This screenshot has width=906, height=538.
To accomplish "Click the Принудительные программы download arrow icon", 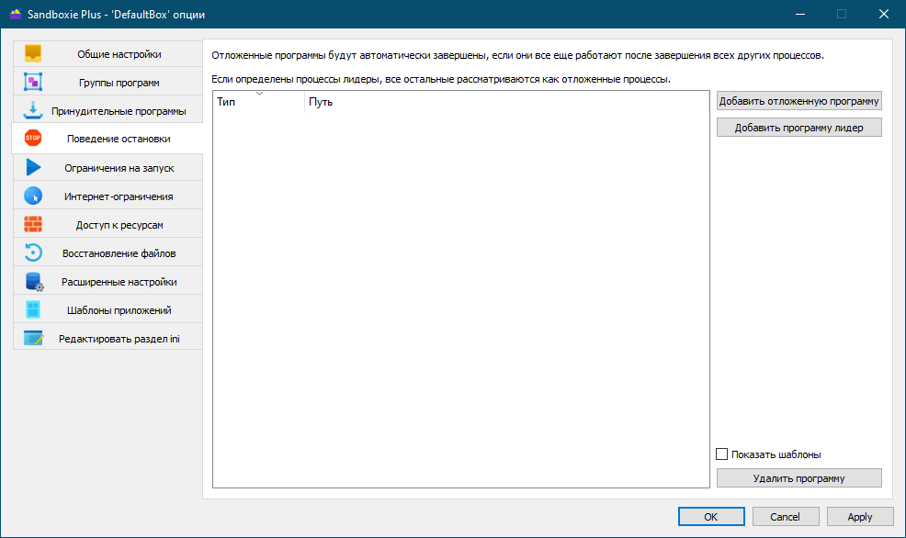I will click(33, 109).
